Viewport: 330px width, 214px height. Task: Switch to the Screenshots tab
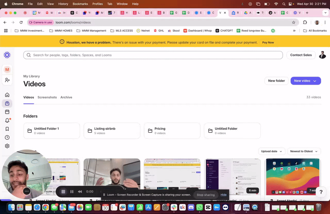(x=47, y=97)
